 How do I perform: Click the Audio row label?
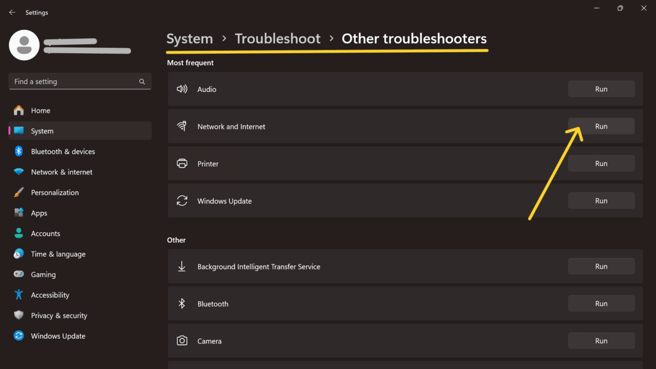(x=207, y=89)
